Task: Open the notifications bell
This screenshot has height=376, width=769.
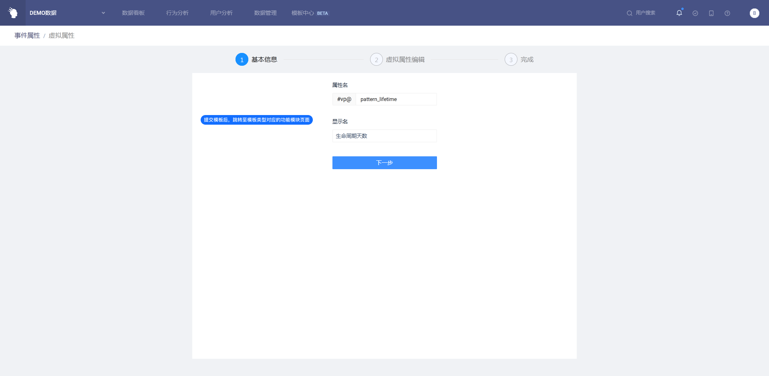Action: pyautogui.click(x=679, y=13)
